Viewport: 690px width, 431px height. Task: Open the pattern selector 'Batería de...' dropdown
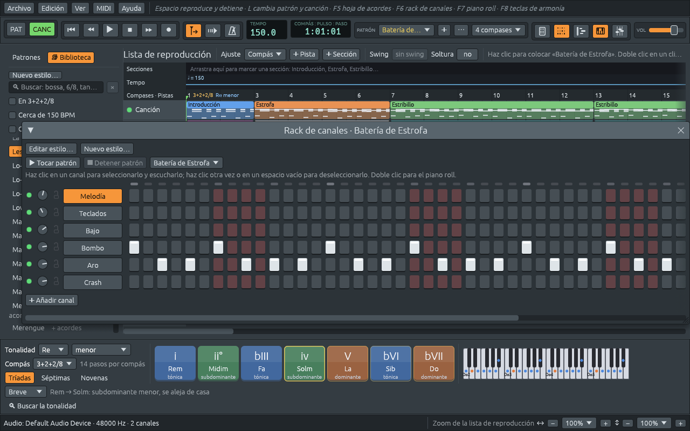[x=406, y=30]
